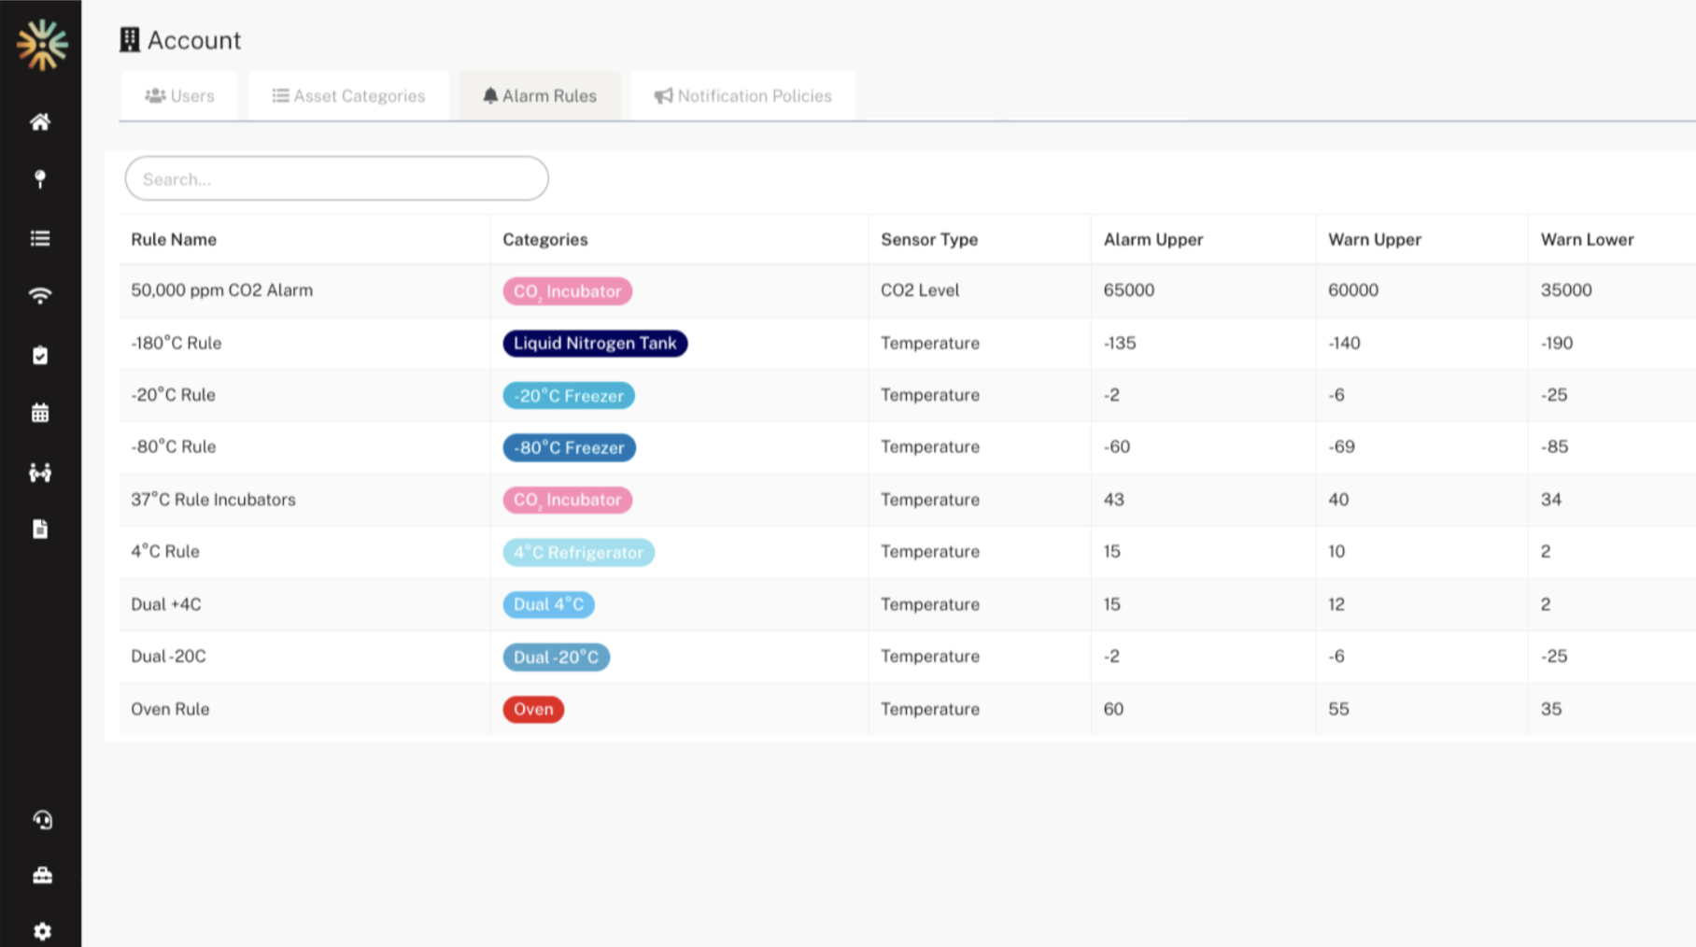The image size is (1696, 947).
Task: Click the -20°C Freezer category tag
Action: tap(569, 396)
